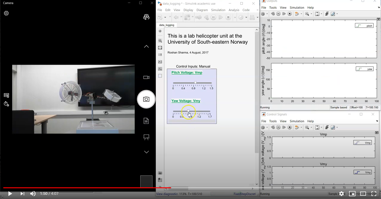Insert image from Simulink palette

160,69
